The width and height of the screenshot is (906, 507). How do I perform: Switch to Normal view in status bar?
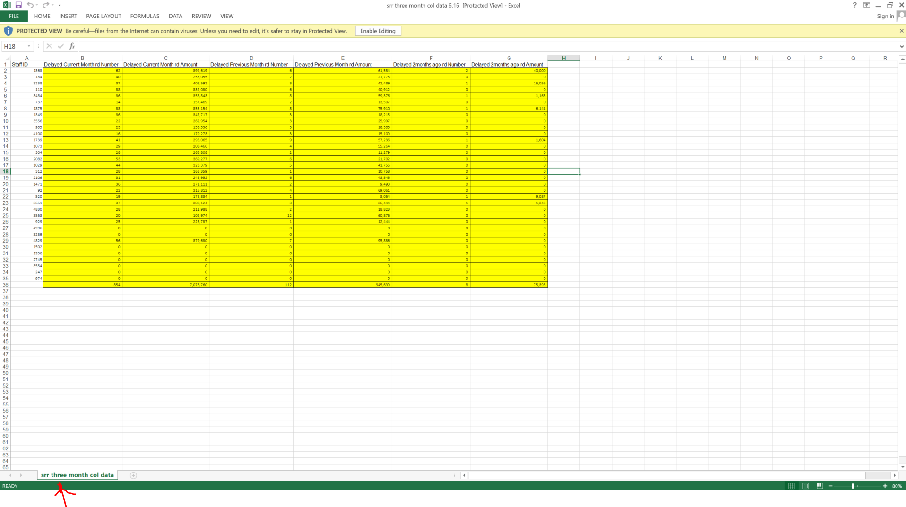792,486
